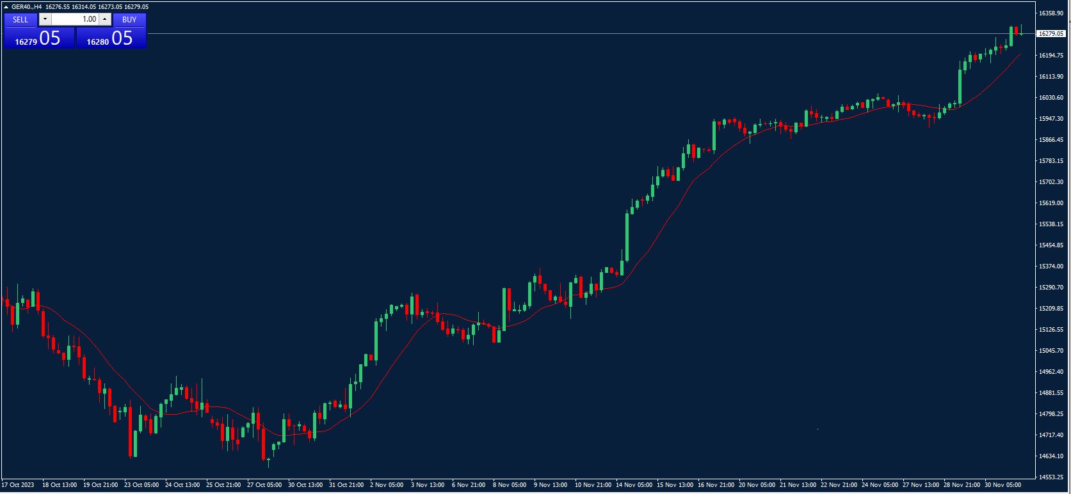
Task: Click the 16280 buy price tile
Action: [x=111, y=38]
